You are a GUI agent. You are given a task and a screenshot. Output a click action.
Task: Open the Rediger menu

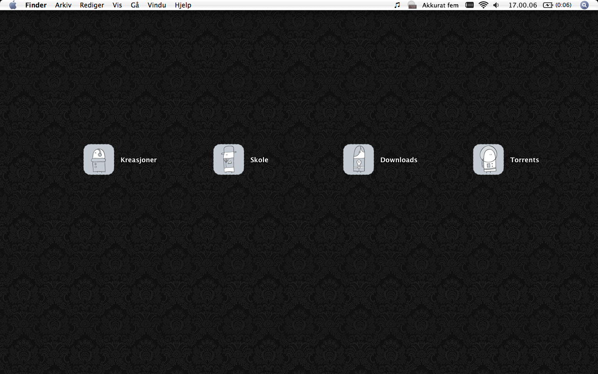[92, 5]
